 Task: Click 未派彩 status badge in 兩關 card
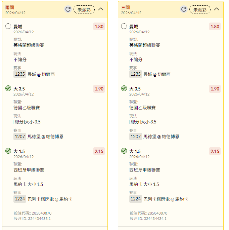pyautogui.click(x=84, y=9)
